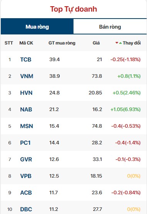Select the MSN ticker
The height and width of the screenshot is (214, 147).
[x=27, y=126]
